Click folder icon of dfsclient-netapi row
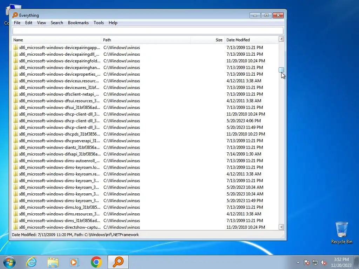 click(15, 94)
